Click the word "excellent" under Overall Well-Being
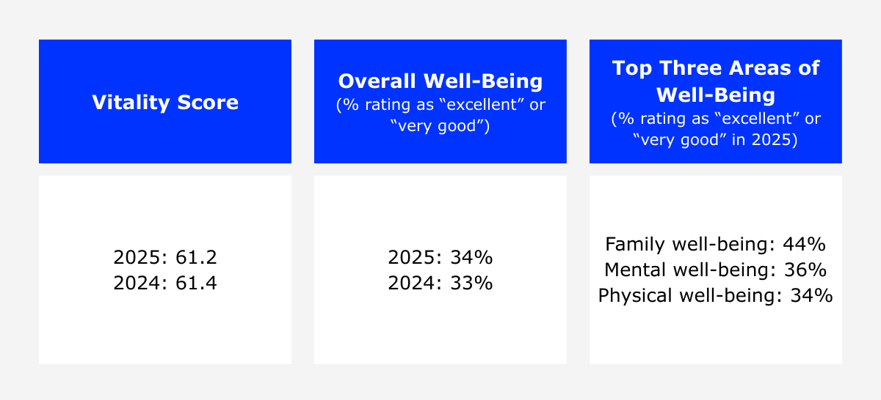This screenshot has height=400, width=881. point(485,105)
